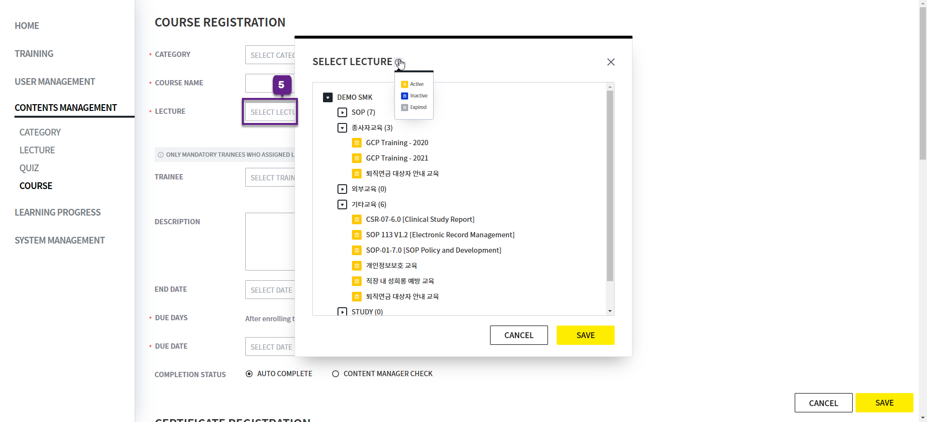Click the CSR-07-6.0 Clinical Study Report icon
The height and width of the screenshot is (422, 927).
pos(357,219)
